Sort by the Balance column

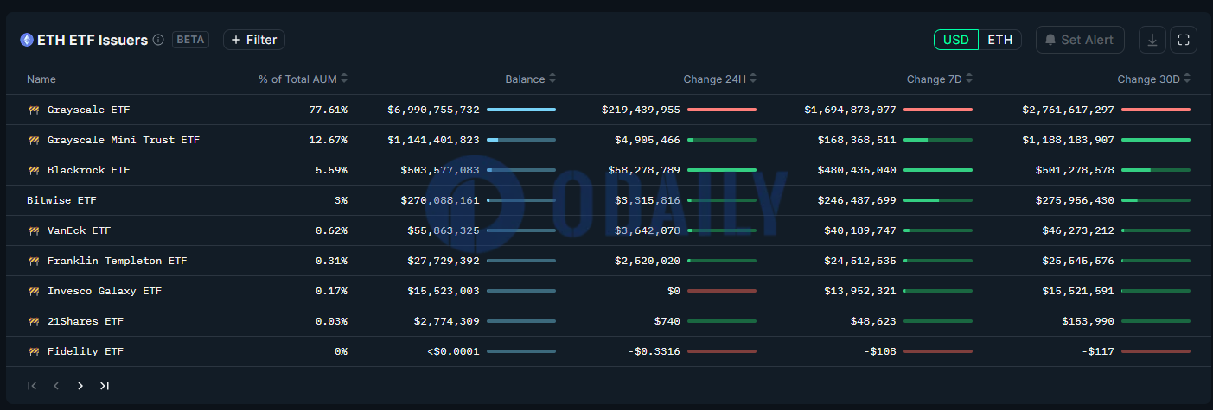coord(531,79)
